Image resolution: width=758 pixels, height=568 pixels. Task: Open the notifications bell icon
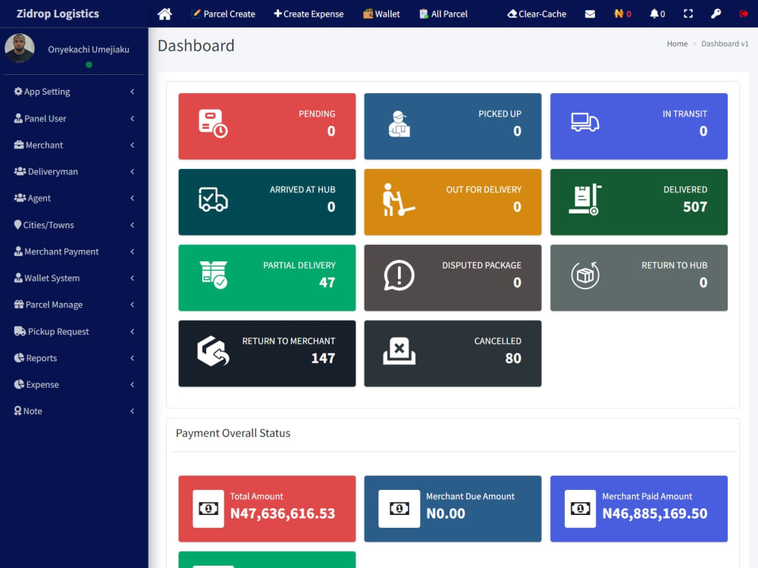[654, 14]
